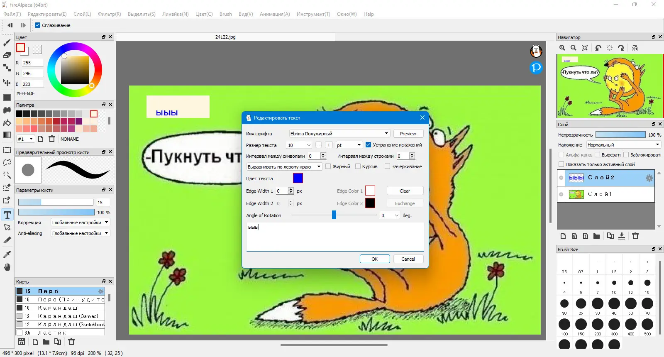Select the Gradient tool in left toolbar
This screenshot has height=357, width=664.
7,135
